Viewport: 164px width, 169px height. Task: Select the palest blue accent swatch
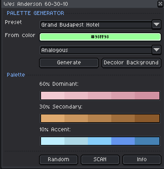(53, 141)
